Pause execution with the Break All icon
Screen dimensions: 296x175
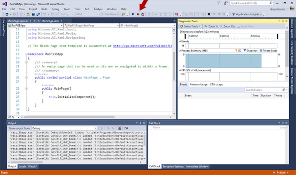pyautogui.click(x=133, y=14)
